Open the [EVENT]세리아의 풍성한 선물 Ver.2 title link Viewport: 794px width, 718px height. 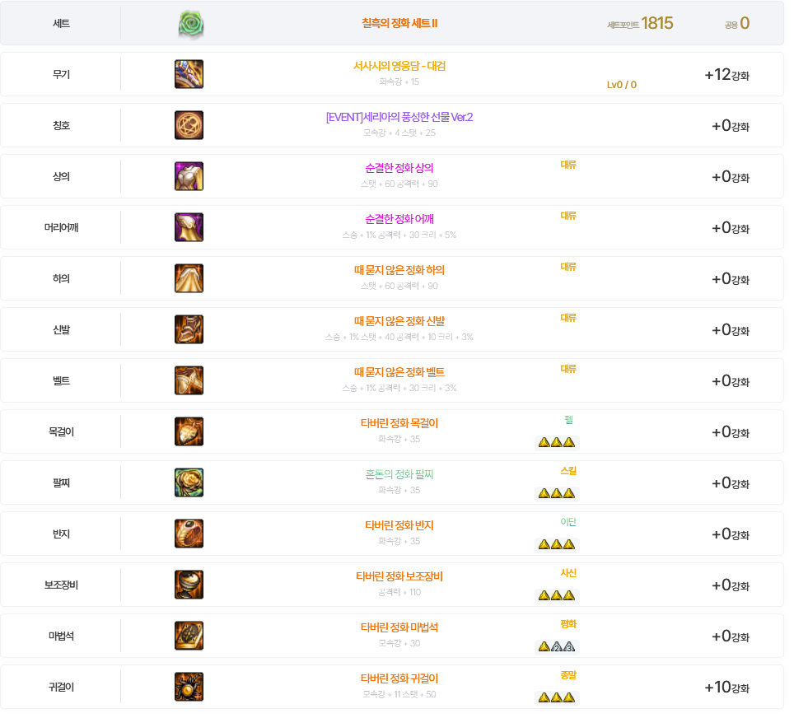[x=399, y=117]
